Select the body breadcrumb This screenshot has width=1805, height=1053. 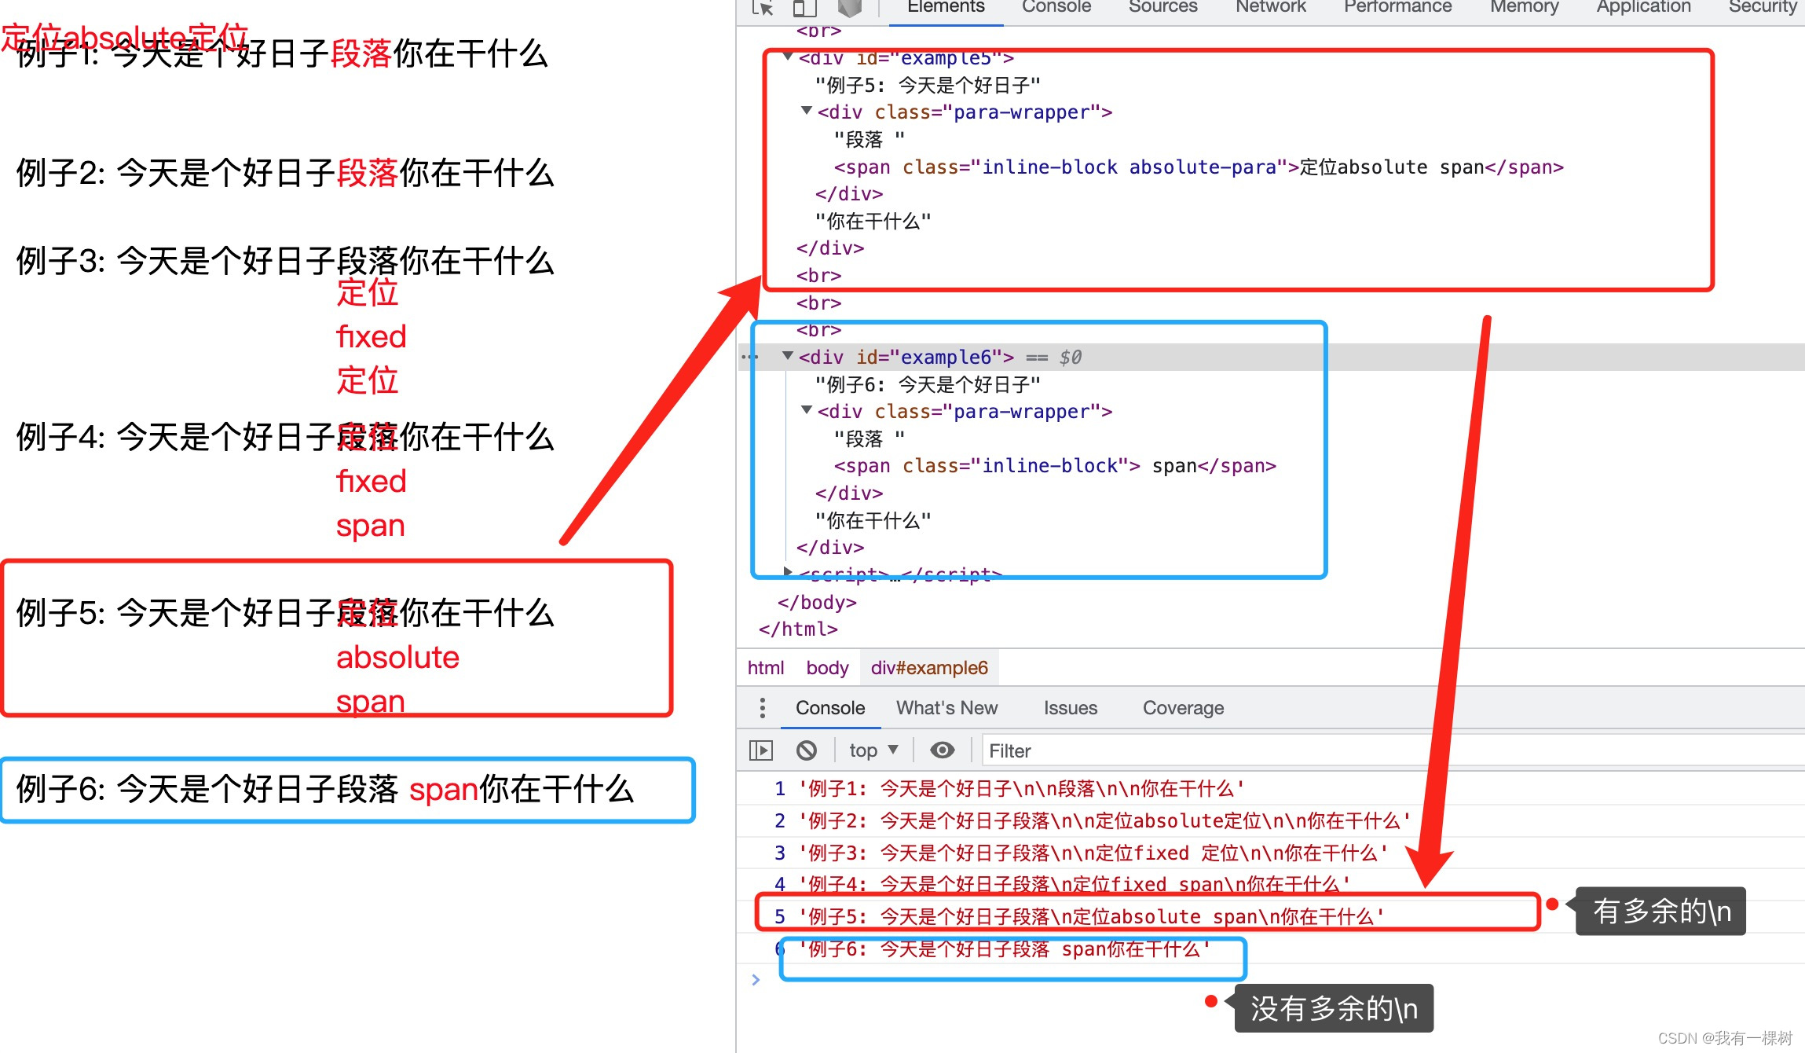(826, 667)
